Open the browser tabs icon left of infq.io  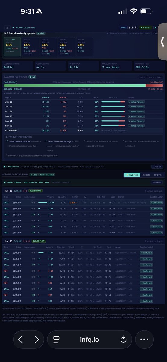click(56, 339)
